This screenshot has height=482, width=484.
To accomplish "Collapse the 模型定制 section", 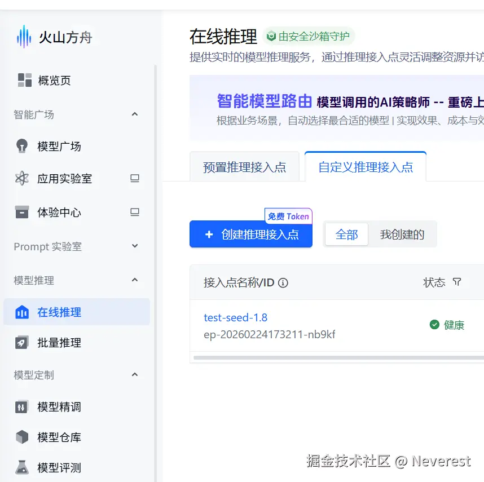I will click(x=135, y=375).
